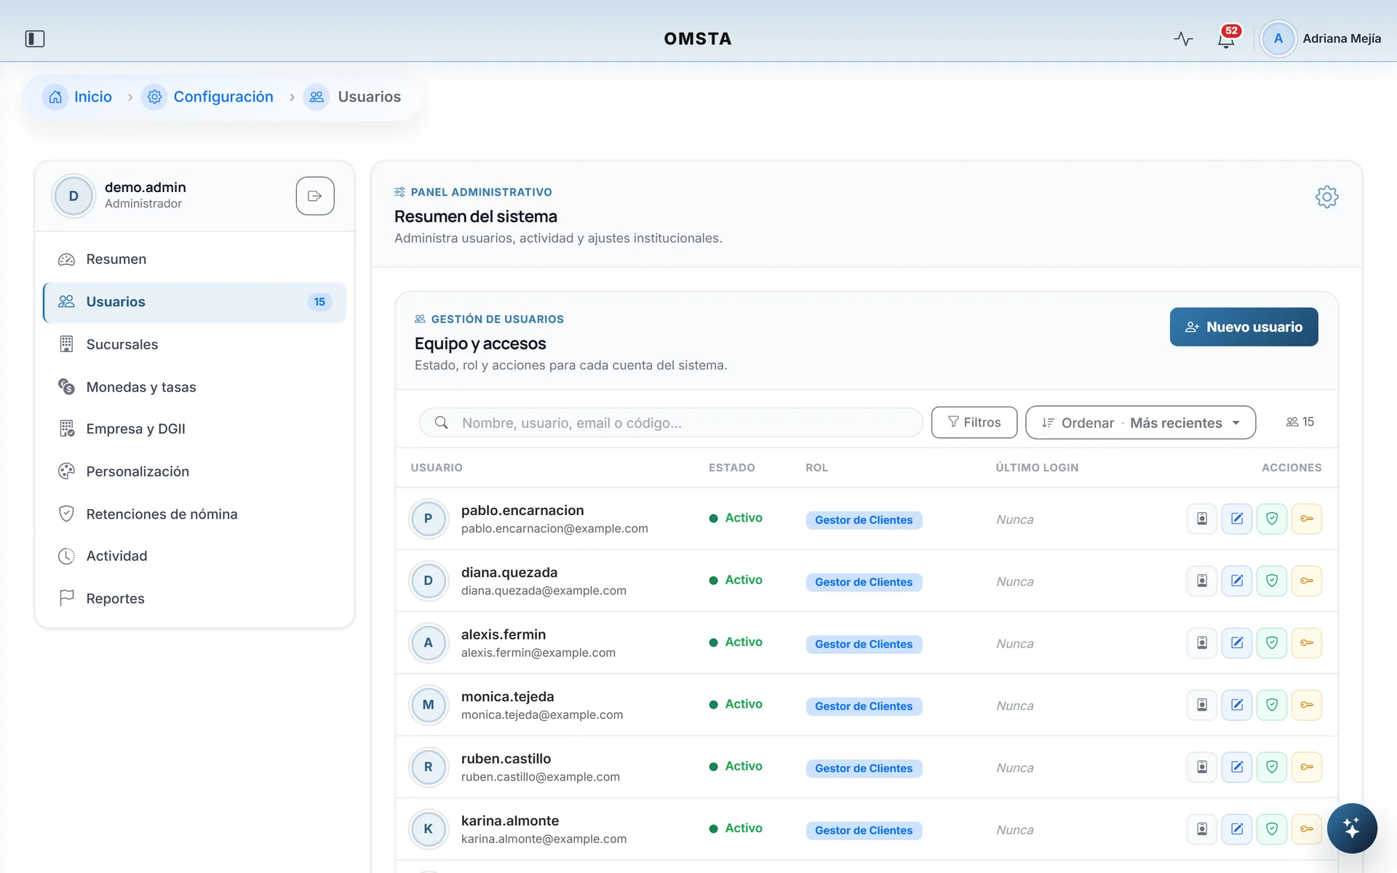Open Monedas y tasas section
Image resolution: width=1397 pixels, height=873 pixels.
(194, 387)
